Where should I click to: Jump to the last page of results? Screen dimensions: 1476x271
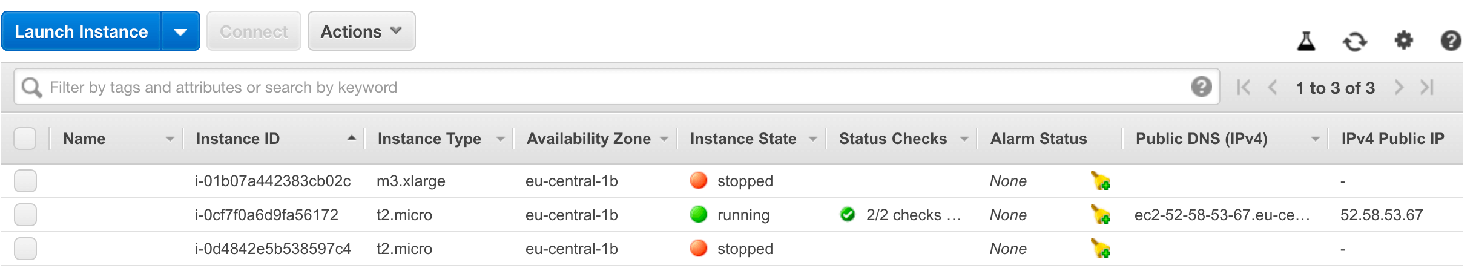[1427, 88]
